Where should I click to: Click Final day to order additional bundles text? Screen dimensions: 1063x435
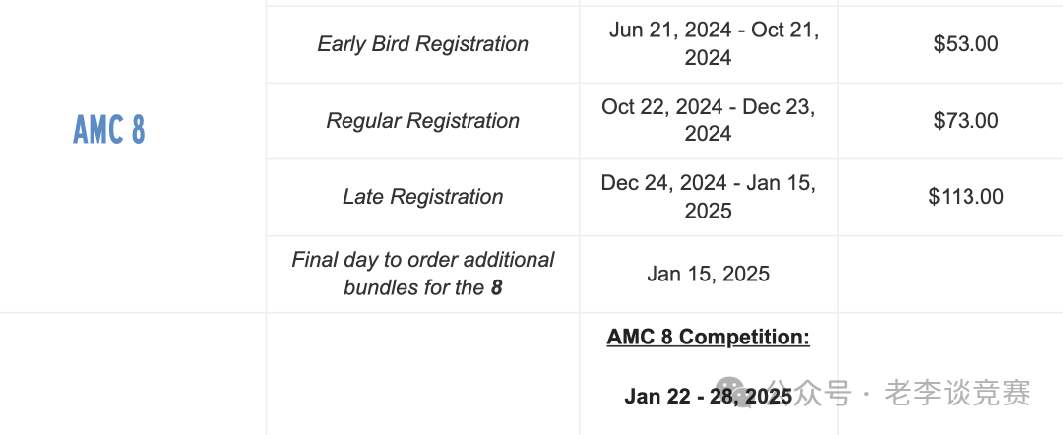point(422,274)
